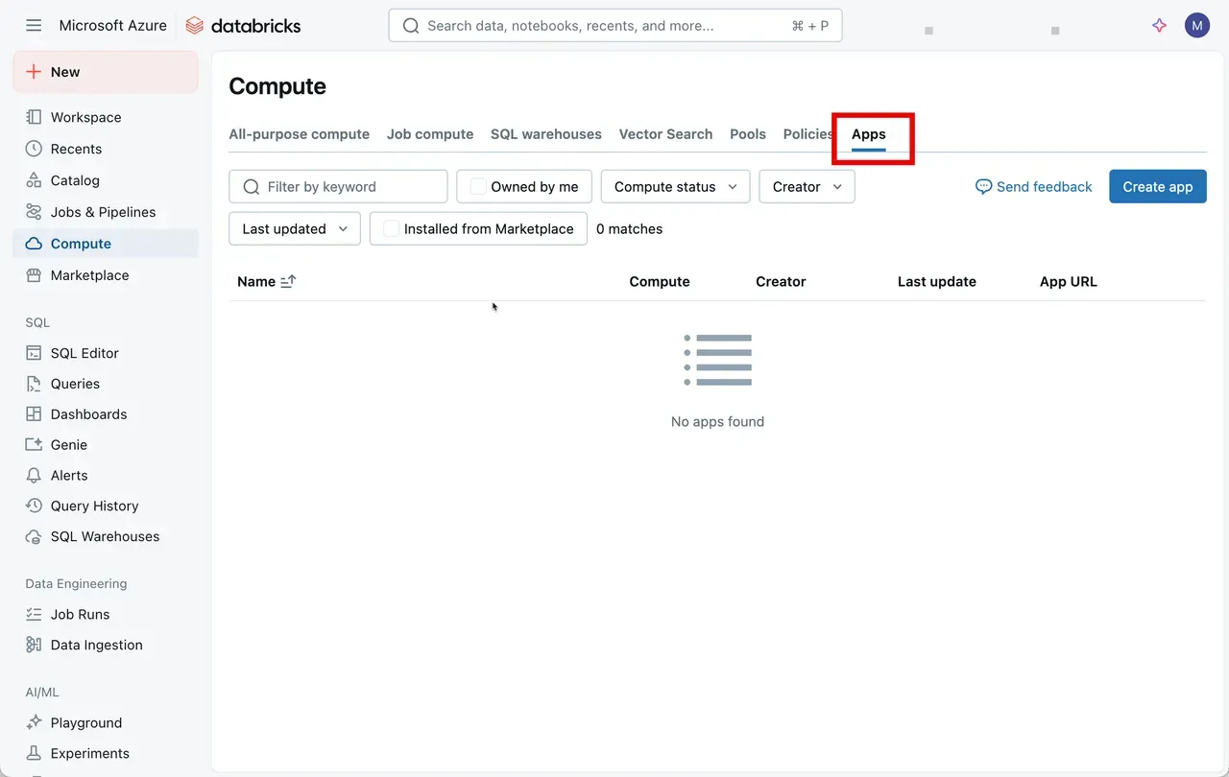The height and width of the screenshot is (777, 1229).
Task: Open the Compute status dropdown
Action: click(x=675, y=187)
